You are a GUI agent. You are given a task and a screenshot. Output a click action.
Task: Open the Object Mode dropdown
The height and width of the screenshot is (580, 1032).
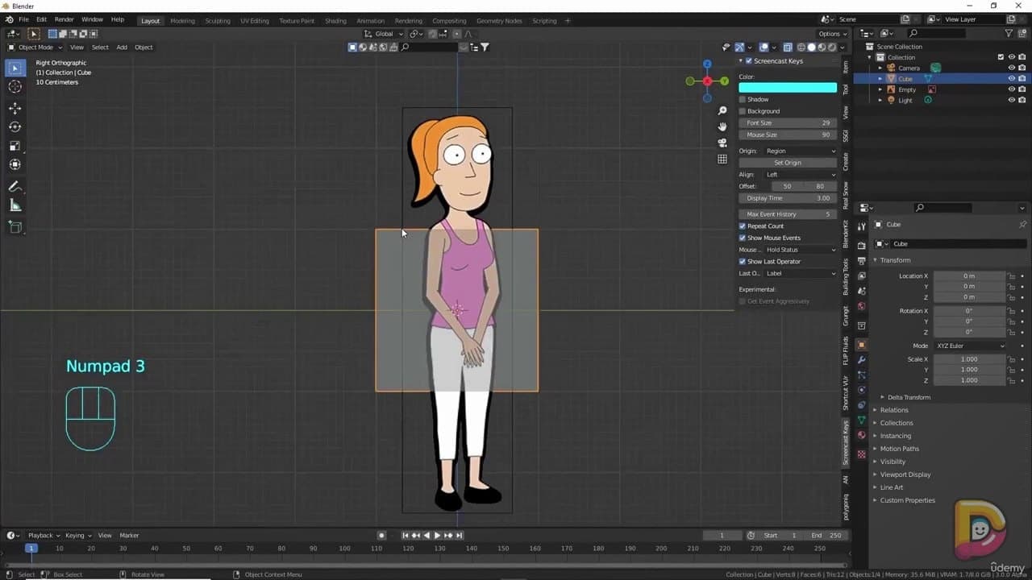35,48
